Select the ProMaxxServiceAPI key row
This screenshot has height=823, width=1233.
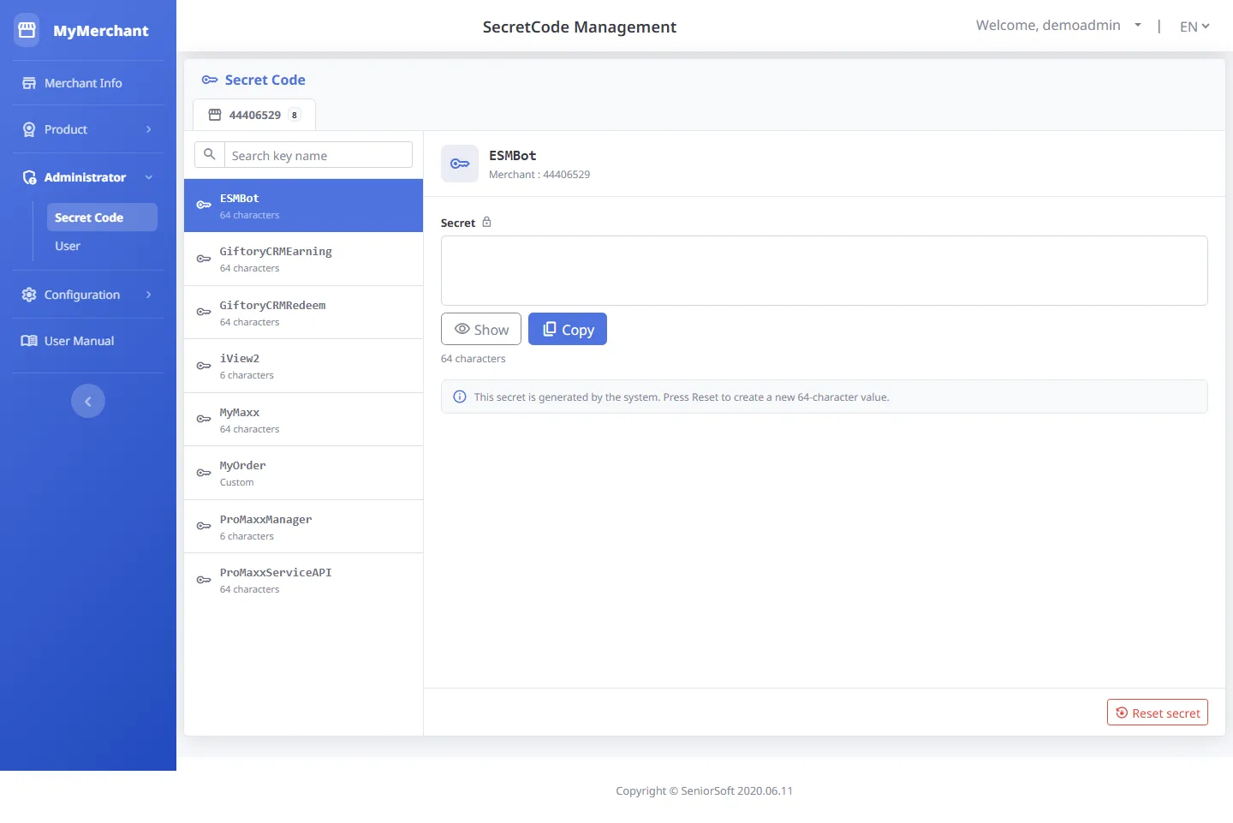click(x=303, y=580)
